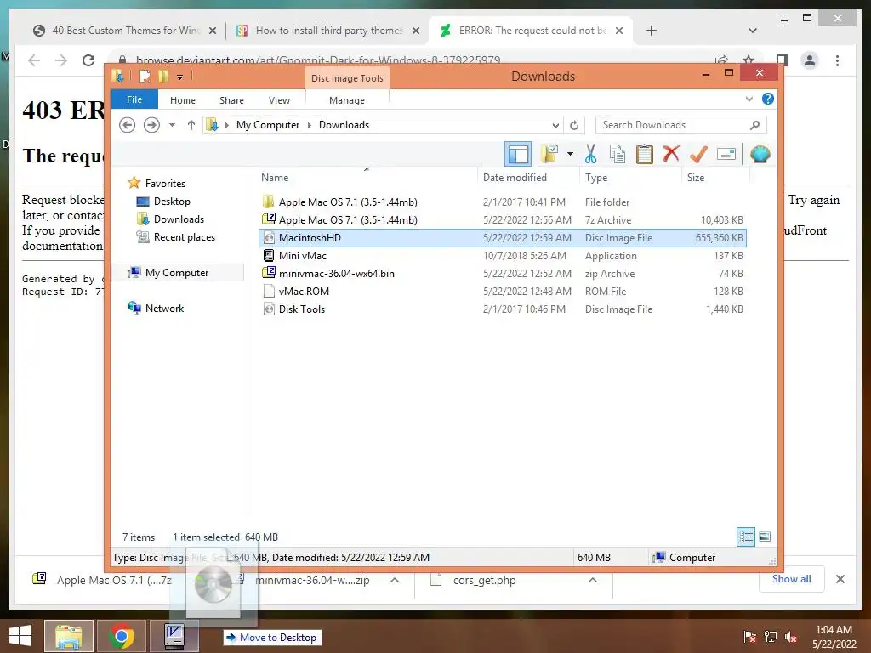The height and width of the screenshot is (653, 871).
Task: Reload the page in Chrome
Action: tap(88, 60)
